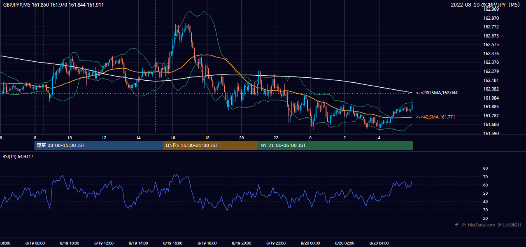Screen dimensions: 526x247
Task: Click the 8/19 14:00 time label
Action: coord(138,243)
